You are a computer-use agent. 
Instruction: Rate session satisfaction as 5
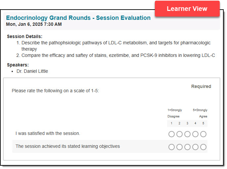[203, 134]
